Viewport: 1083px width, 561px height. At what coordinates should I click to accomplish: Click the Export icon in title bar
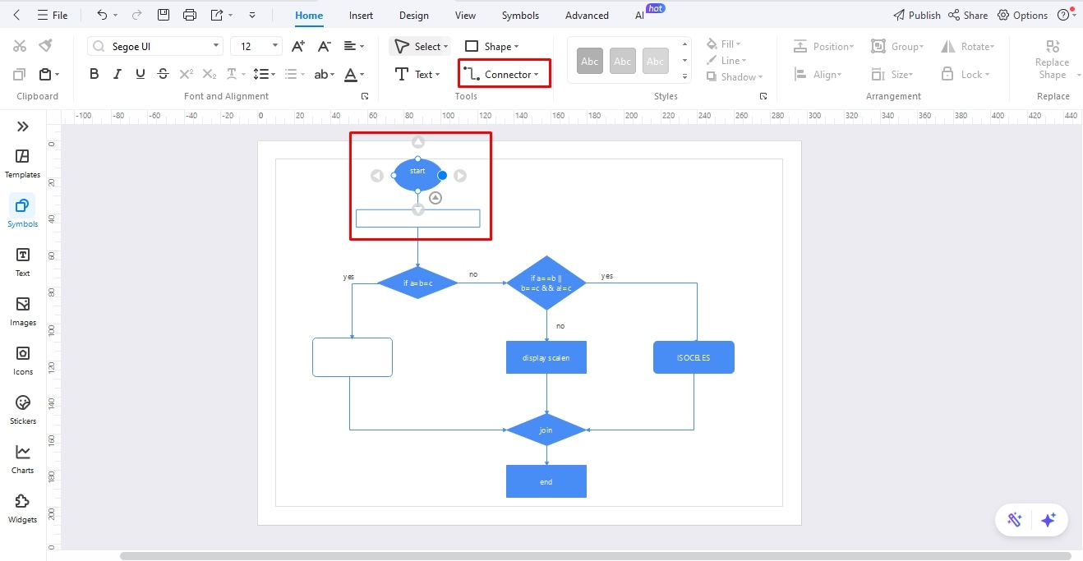217,15
